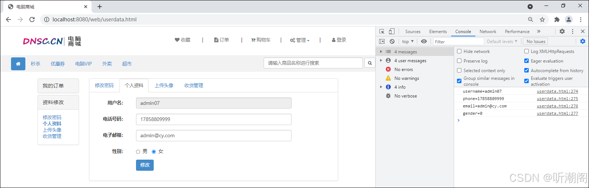The height and width of the screenshot is (188, 589).
Task: Open a new browser tab
Action: 100,7
